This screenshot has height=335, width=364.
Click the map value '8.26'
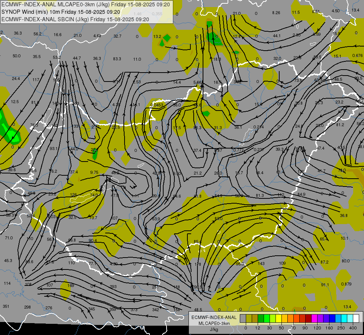tap(276, 13)
